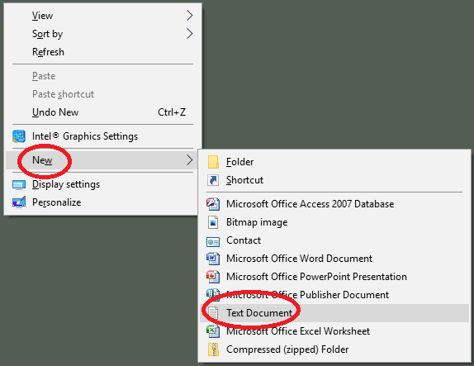
Task: Open the View menu entry
Action: (102, 16)
